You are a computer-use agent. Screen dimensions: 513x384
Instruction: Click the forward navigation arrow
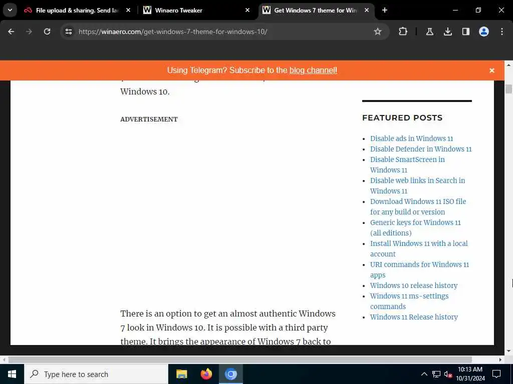29,31
